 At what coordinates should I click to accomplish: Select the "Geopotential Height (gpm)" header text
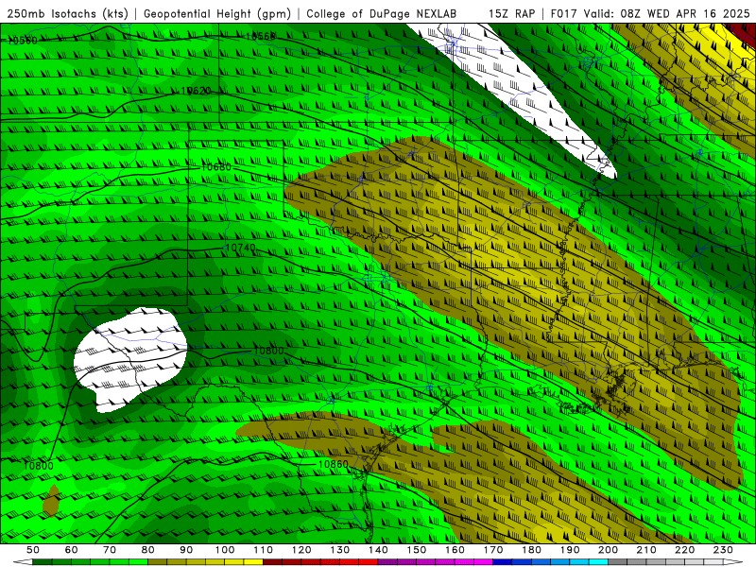point(217,13)
